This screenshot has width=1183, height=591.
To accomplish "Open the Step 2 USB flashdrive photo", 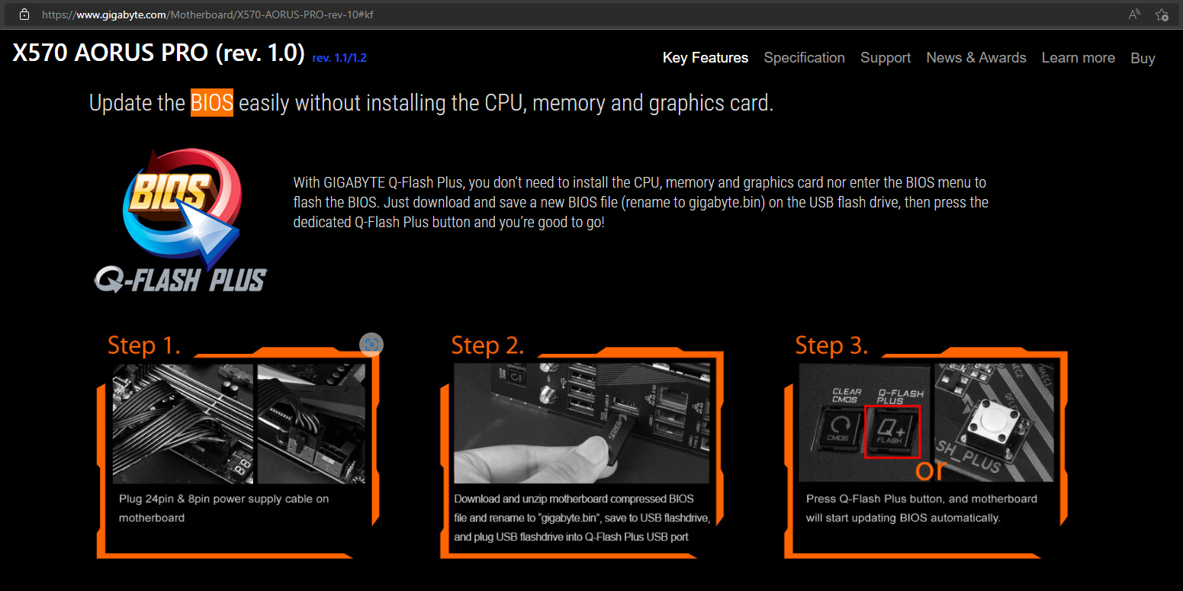I will (582, 423).
